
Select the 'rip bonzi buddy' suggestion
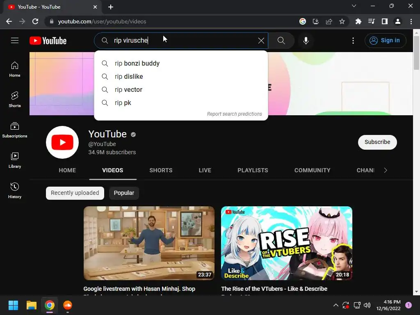pos(181,63)
